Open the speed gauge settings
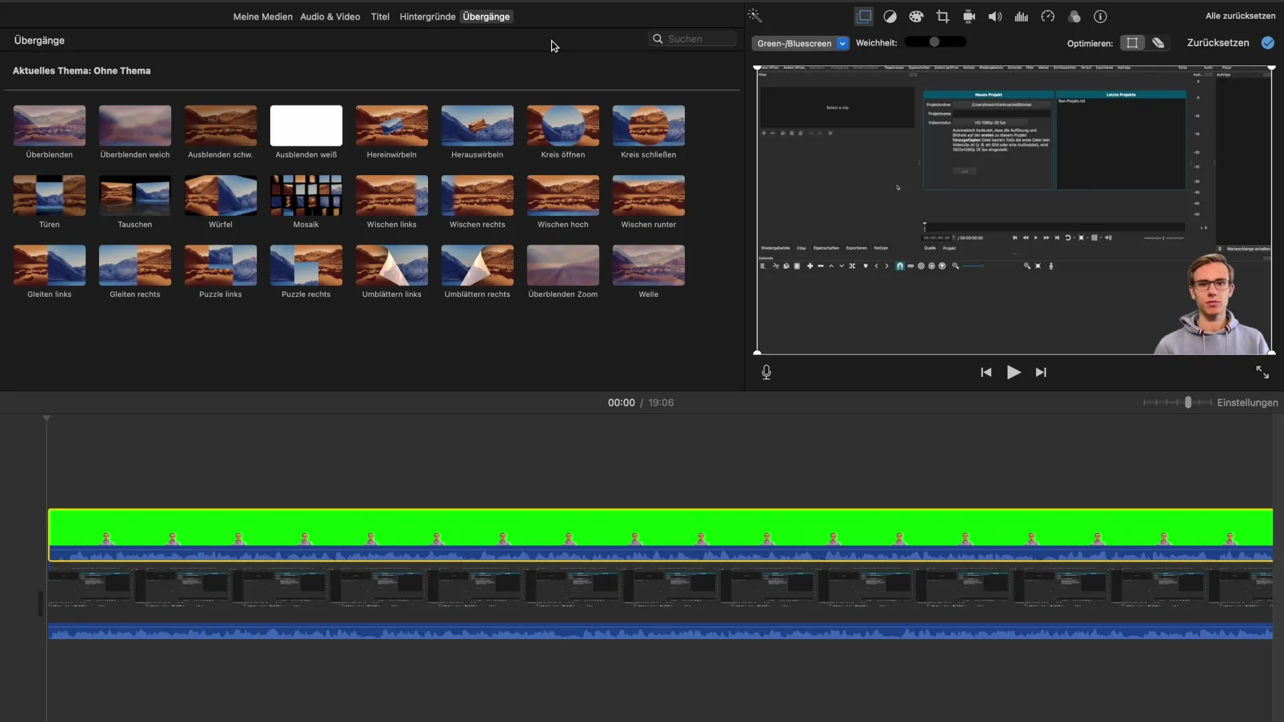1284x722 pixels. (x=1048, y=17)
